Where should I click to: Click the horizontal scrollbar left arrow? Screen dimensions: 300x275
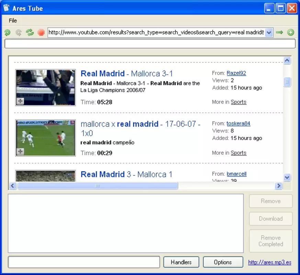[x=13, y=186]
